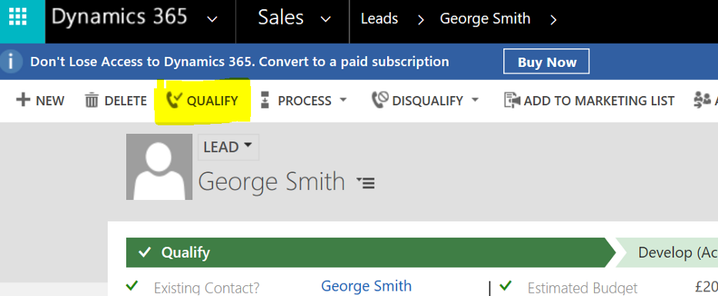718x296 pixels.
Task: Click the lead profile picture placeholder
Action: (x=159, y=167)
